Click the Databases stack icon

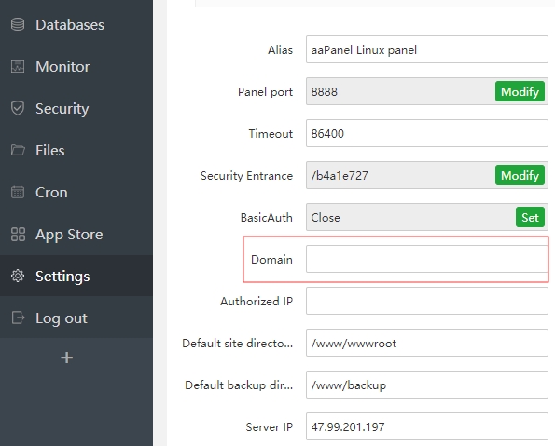coord(18,25)
